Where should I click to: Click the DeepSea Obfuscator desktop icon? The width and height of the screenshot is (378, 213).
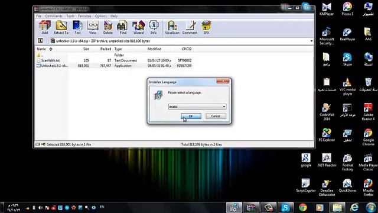(x=327, y=188)
